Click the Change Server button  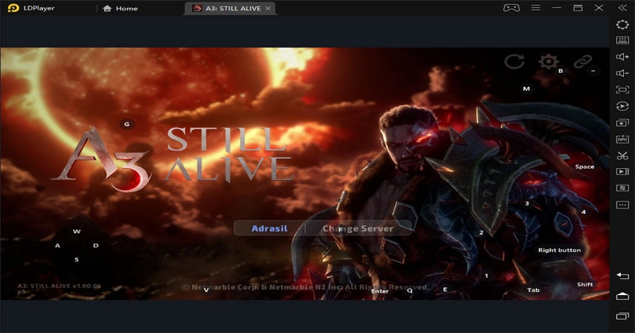[357, 228]
